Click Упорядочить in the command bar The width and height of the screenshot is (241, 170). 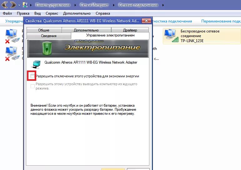(14, 21)
